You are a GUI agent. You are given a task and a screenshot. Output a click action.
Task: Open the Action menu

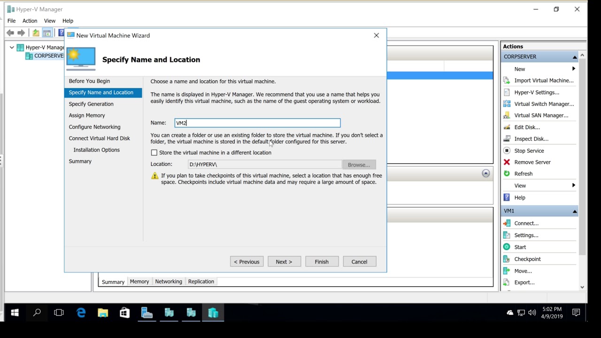[30, 21]
